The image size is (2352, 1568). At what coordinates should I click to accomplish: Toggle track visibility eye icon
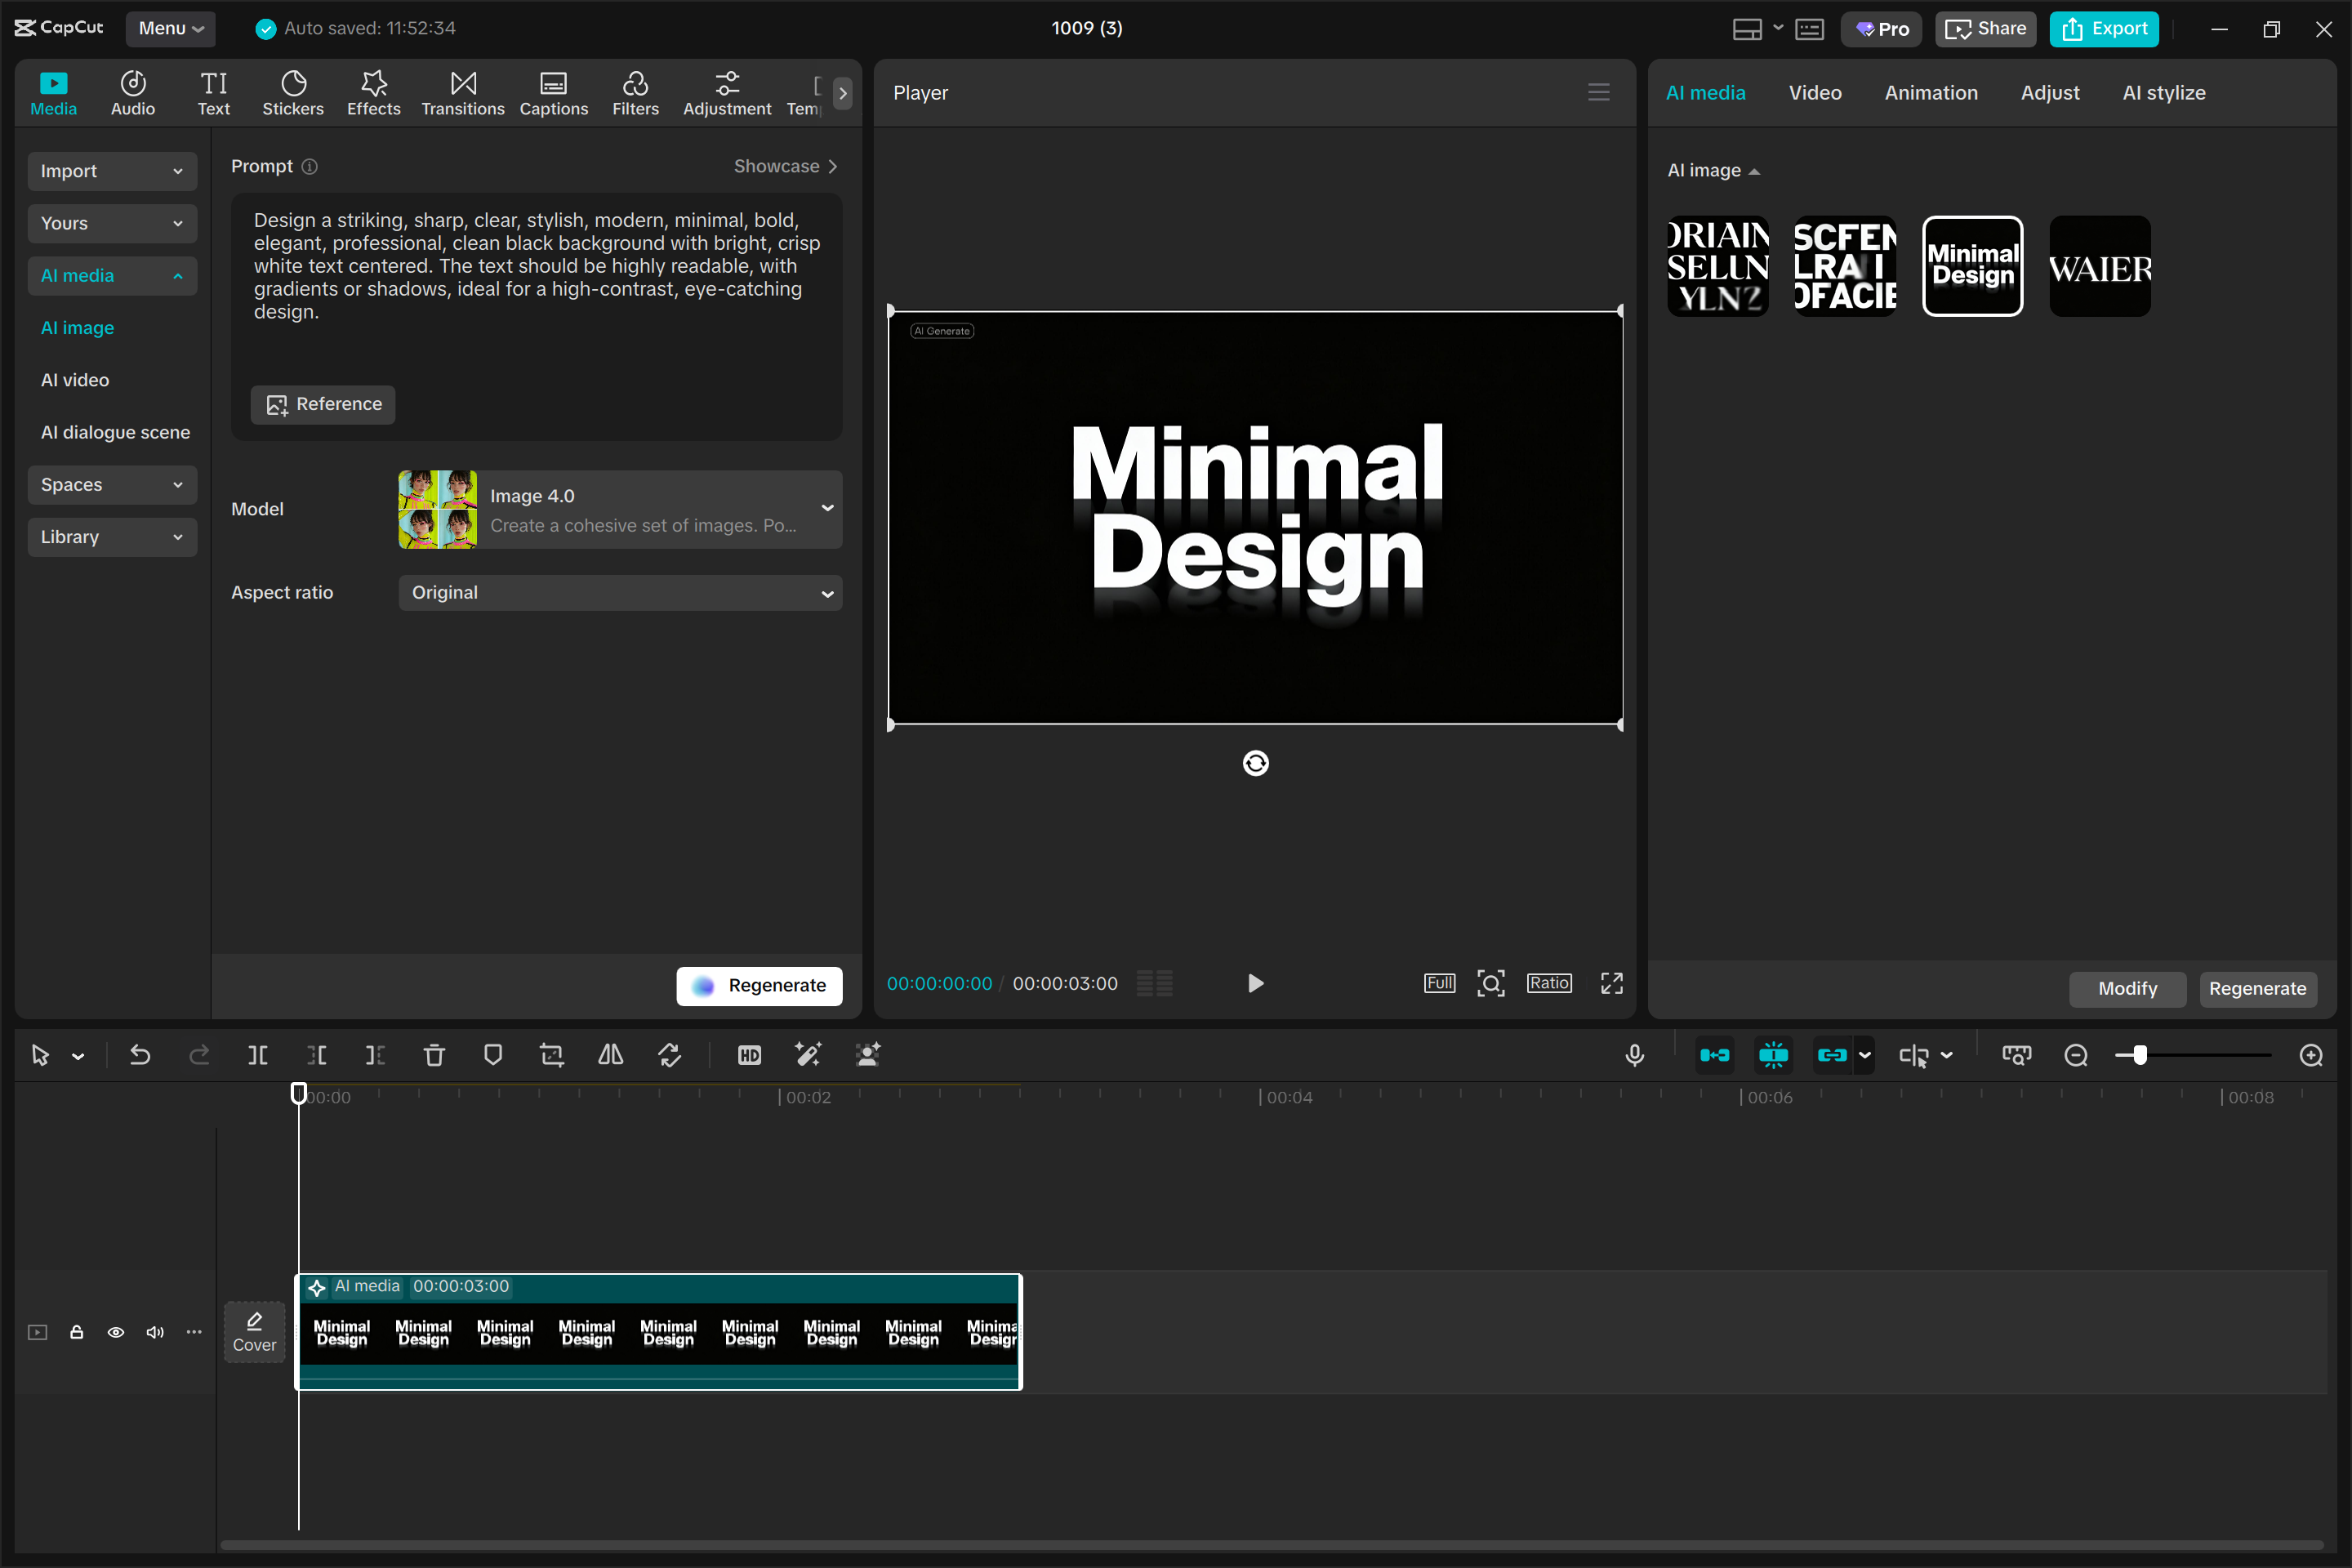[x=116, y=1332]
